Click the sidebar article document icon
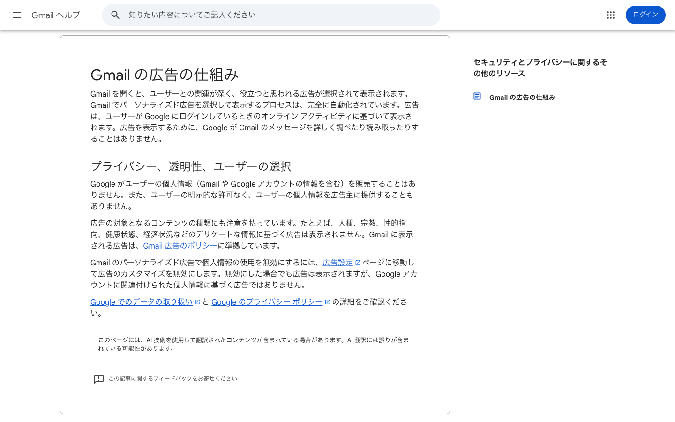The height and width of the screenshot is (422, 675). (477, 96)
